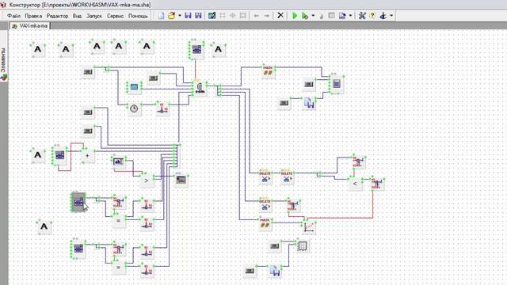The height and width of the screenshot is (285, 507).
Task: Select the element joined to COM by a red wire
Action: tap(196, 49)
